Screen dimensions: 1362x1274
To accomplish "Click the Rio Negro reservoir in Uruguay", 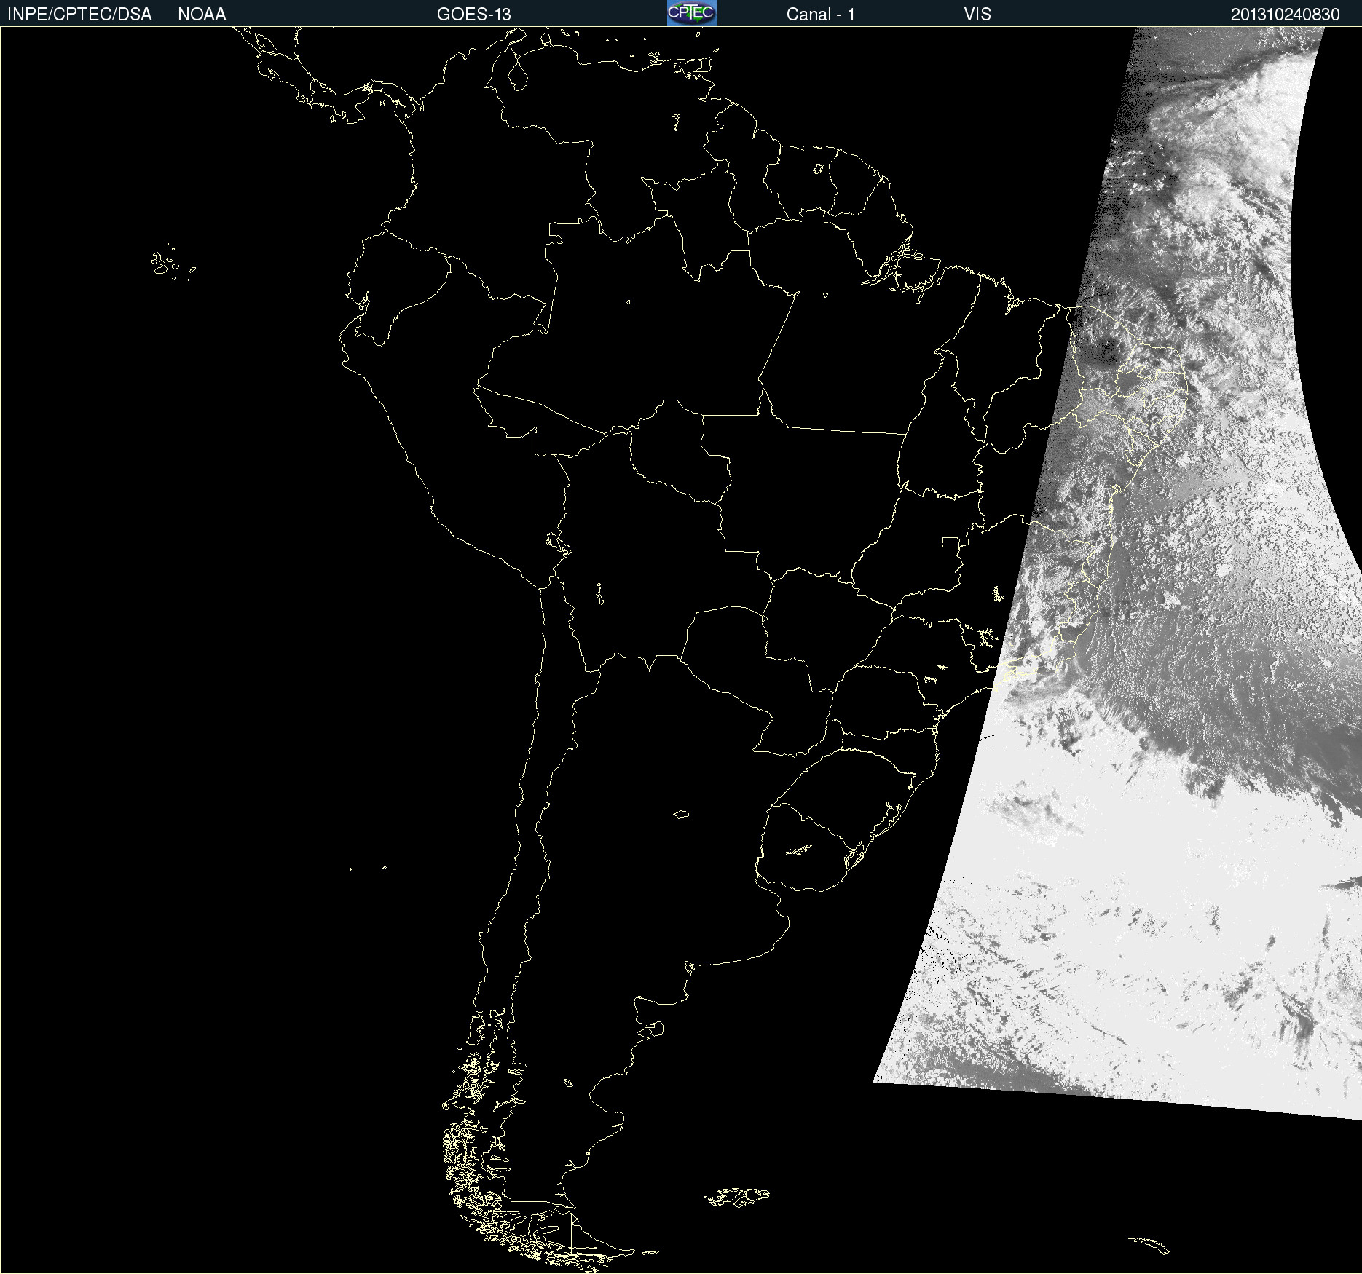I will click(x=798, y=850).
